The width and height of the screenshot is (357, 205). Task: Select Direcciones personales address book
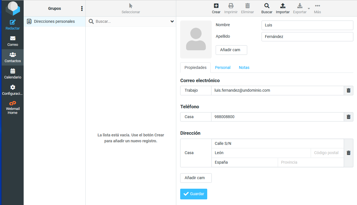pos(54,21)
